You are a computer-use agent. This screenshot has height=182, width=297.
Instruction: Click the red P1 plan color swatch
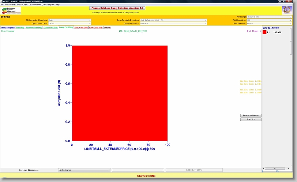click(x=264, y=32)
